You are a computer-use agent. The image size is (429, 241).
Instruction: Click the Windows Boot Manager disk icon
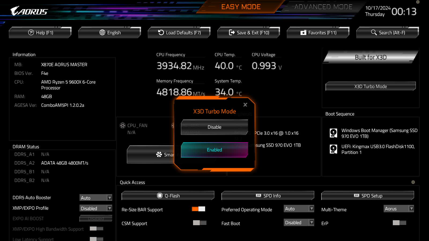[x=333, y=133]
